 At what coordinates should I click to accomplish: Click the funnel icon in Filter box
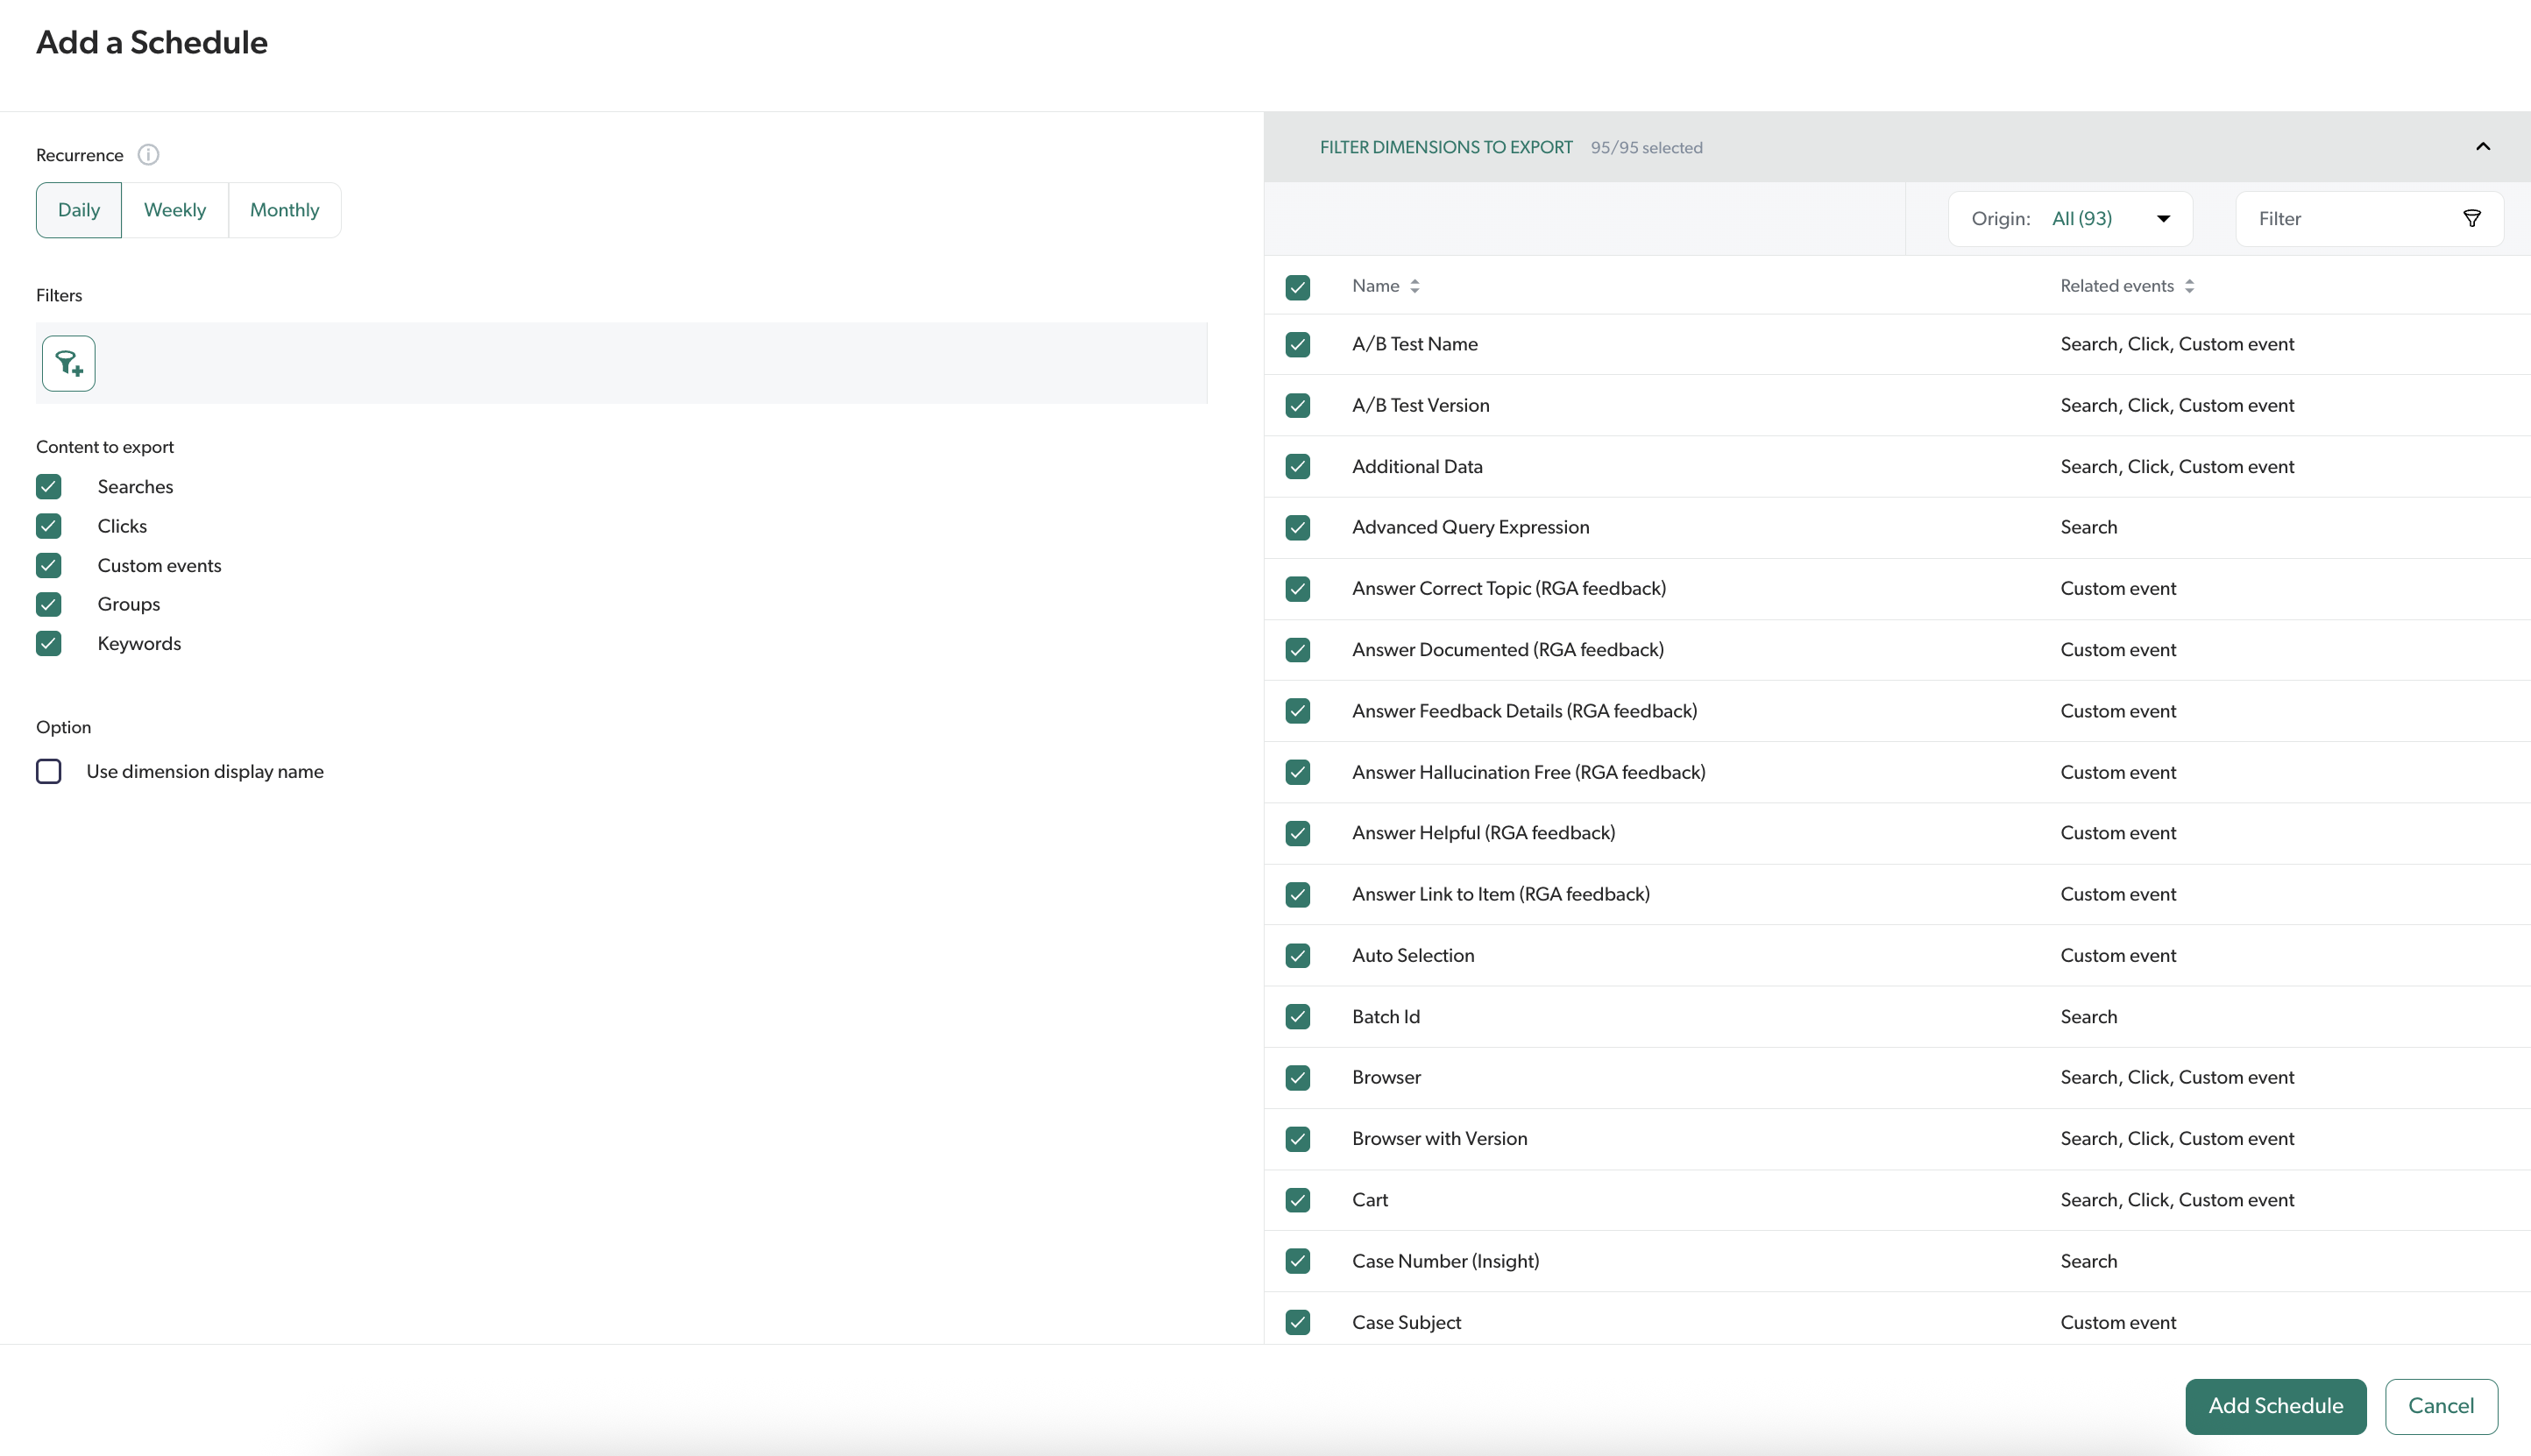(2471, 218)
